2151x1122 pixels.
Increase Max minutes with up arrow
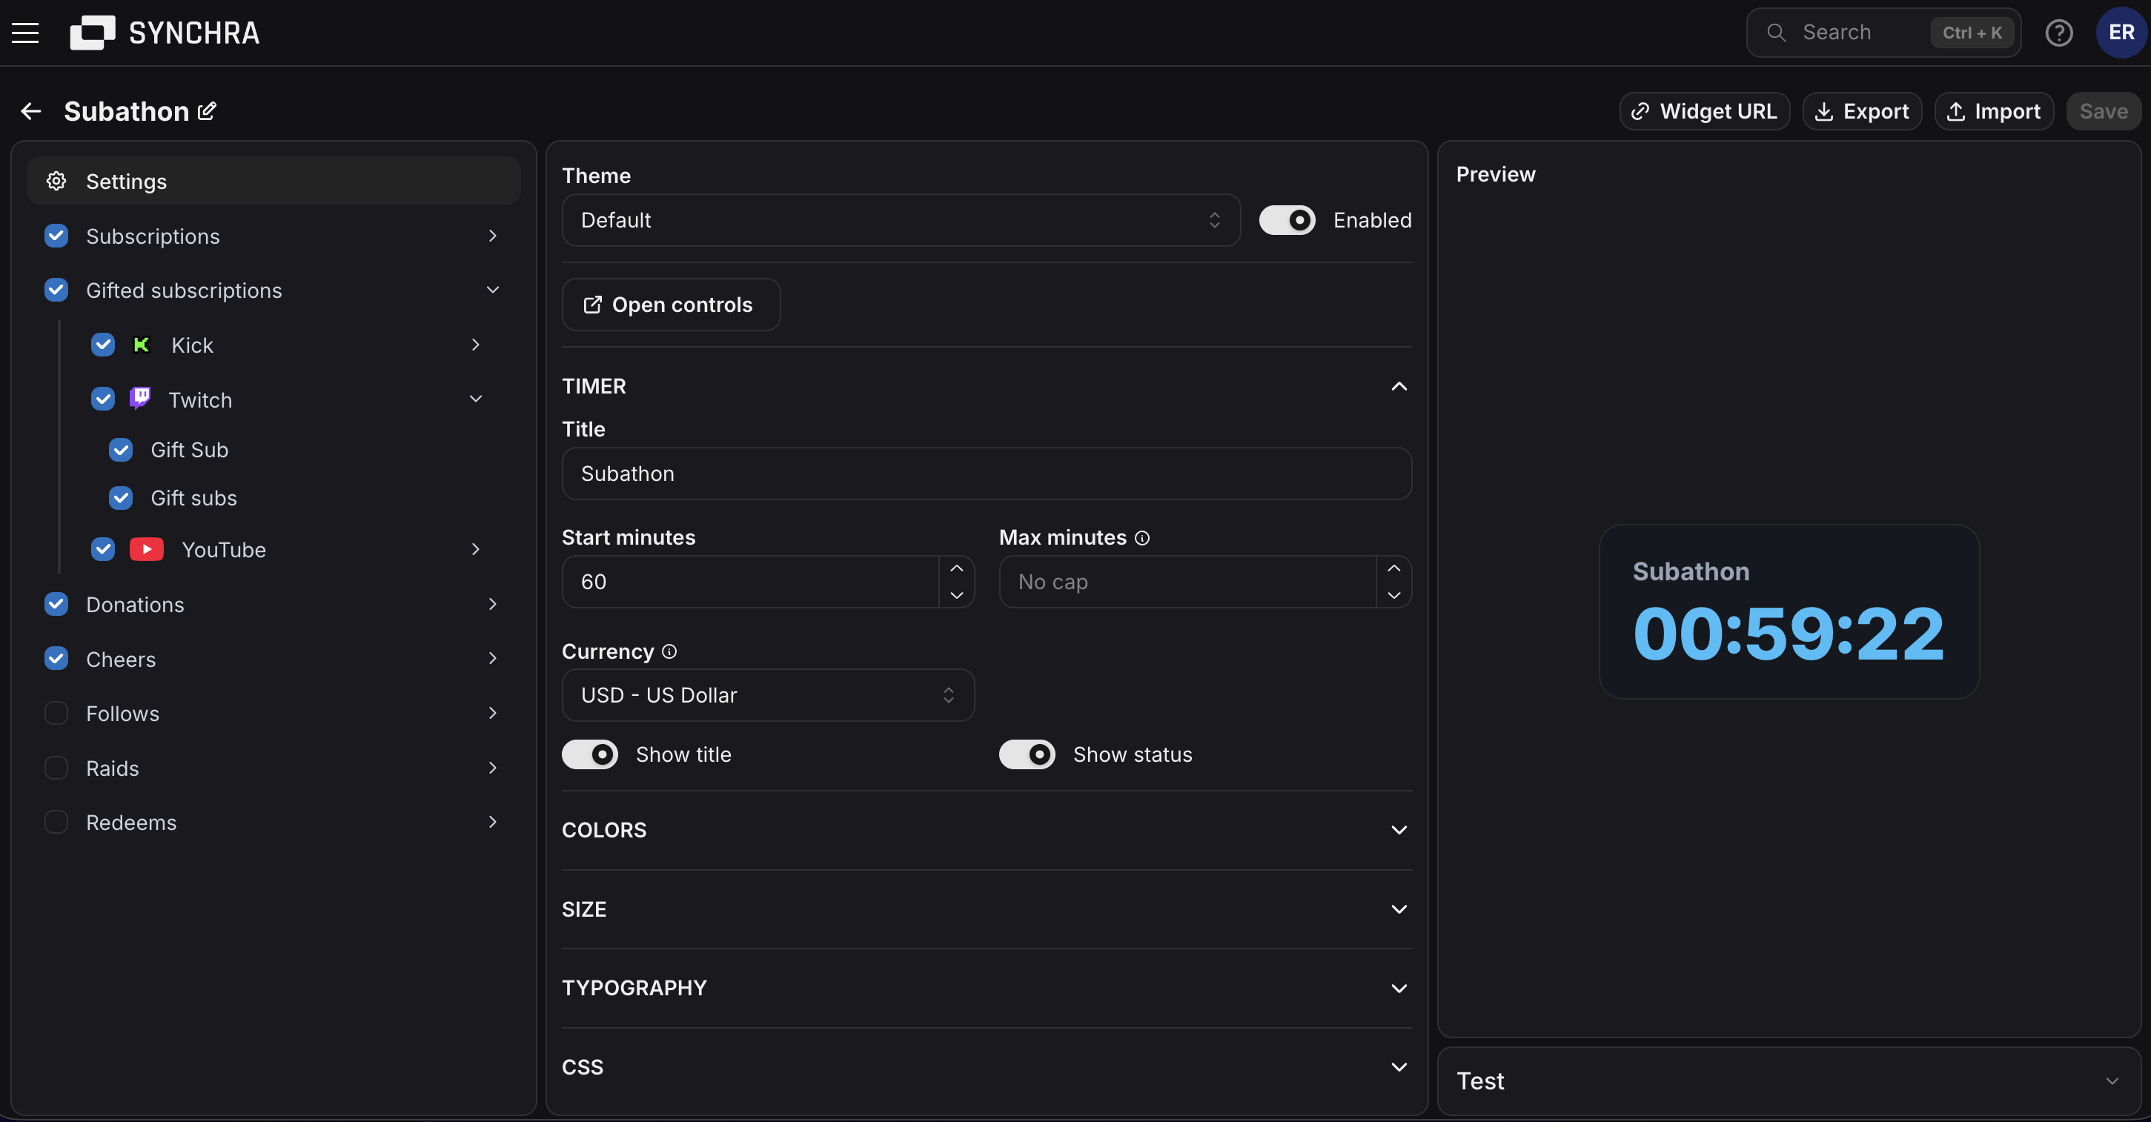pos(1393,568)
